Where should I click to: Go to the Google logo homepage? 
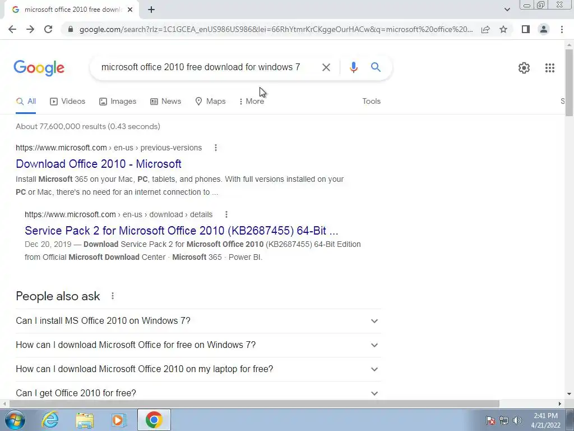39,68
